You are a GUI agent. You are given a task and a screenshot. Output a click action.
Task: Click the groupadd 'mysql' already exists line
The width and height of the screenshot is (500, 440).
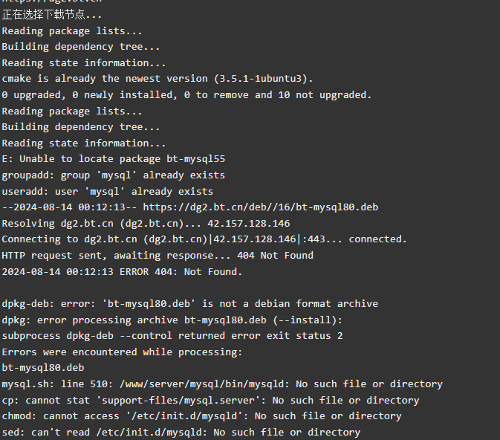(x=114, y=175)
